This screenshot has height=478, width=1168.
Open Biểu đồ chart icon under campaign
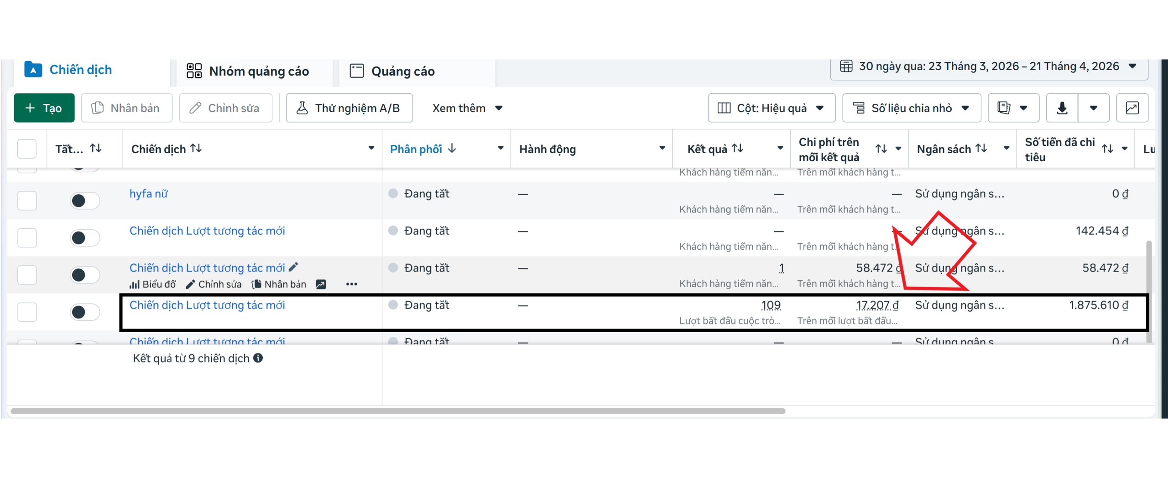click(x=134, y=284)
